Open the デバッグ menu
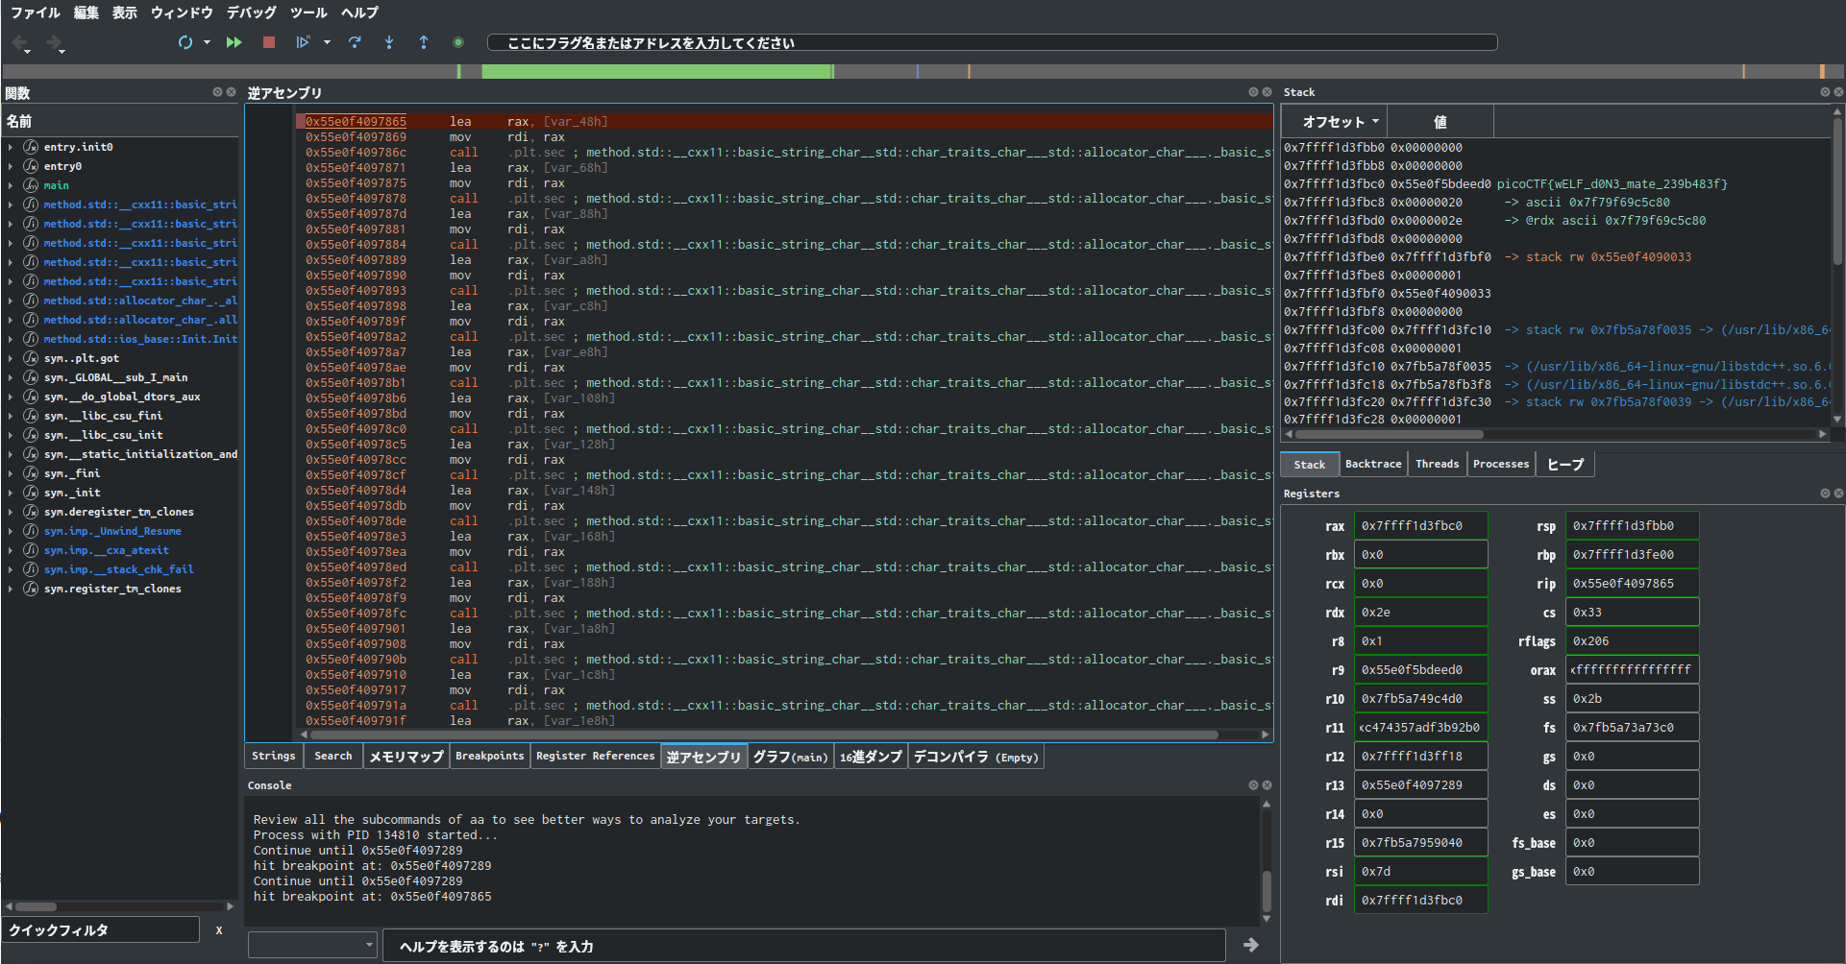 (251, 12)
